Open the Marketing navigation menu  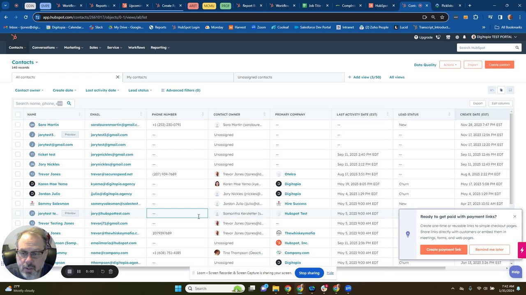[74, 48]
